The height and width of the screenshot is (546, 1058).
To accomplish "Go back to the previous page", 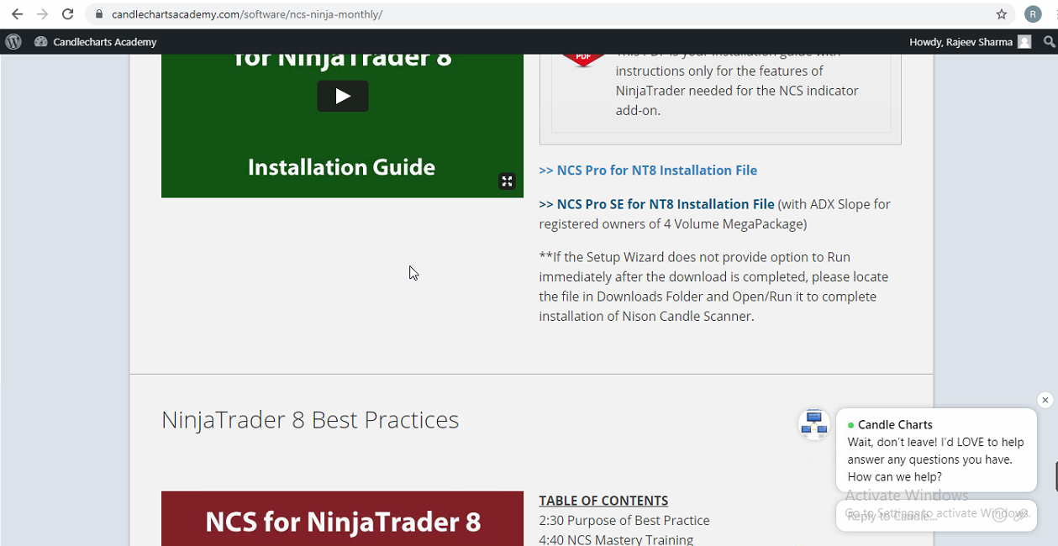I will 17,14.
